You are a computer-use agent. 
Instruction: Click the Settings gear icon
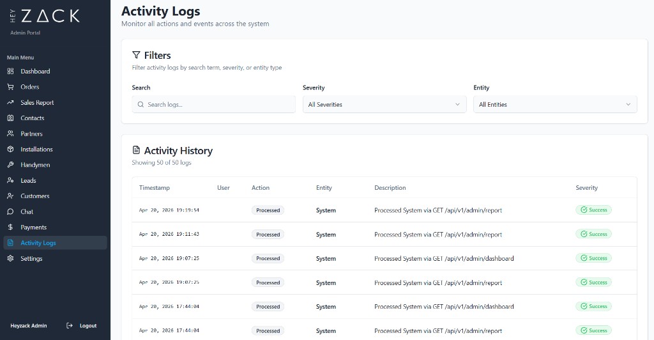coord(10,259)
